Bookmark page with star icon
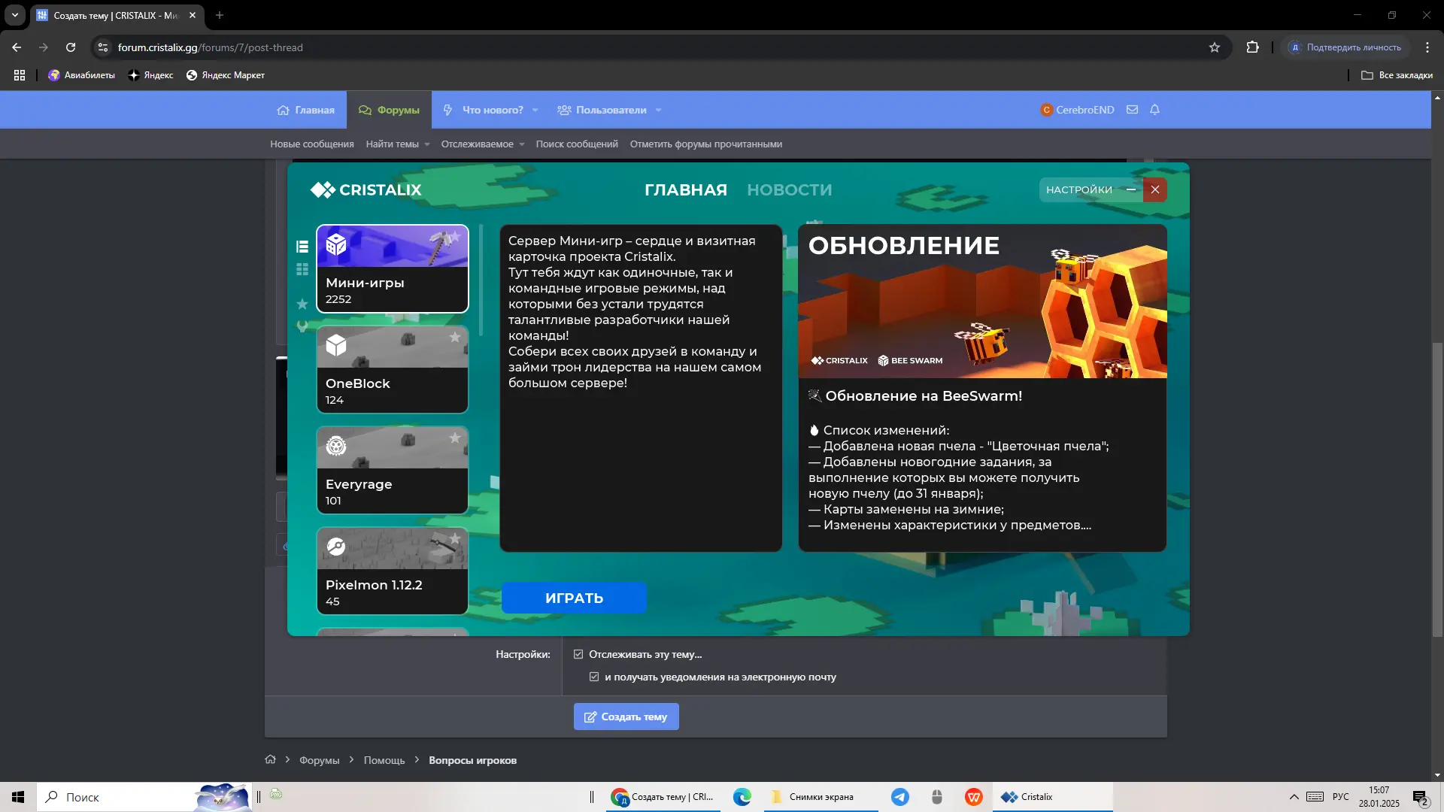Screen dimensions: 1444x812 click(1214, 47)
